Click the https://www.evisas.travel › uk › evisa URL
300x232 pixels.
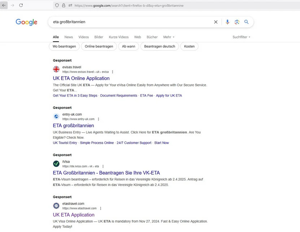tap(86, 72)
